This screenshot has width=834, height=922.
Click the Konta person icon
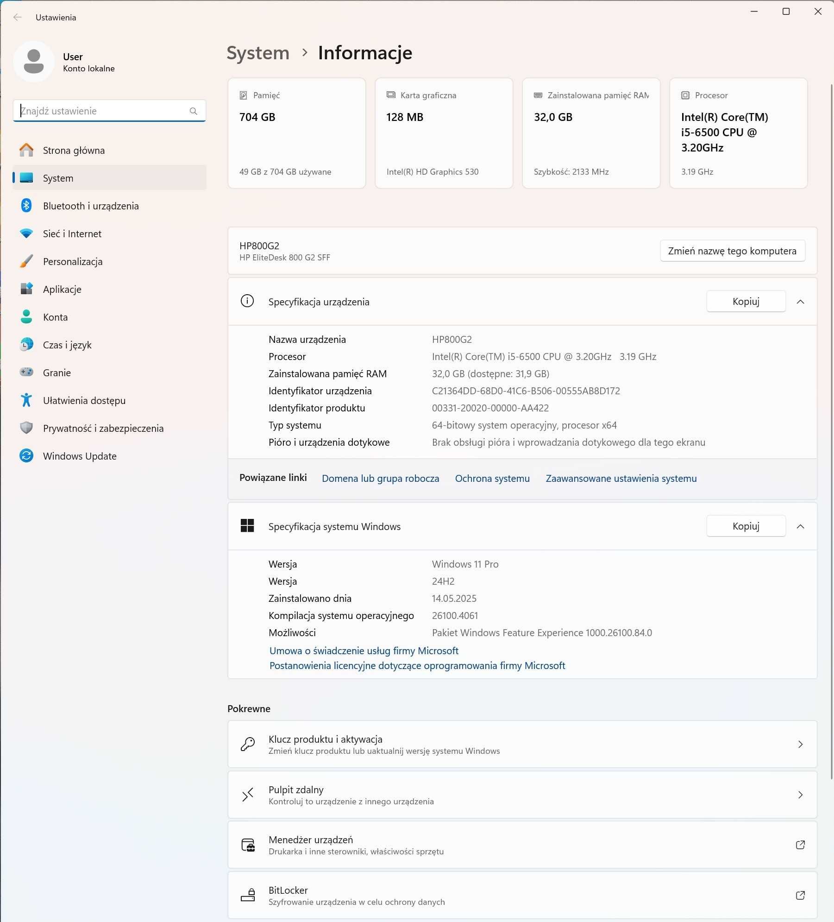point(26,317)
